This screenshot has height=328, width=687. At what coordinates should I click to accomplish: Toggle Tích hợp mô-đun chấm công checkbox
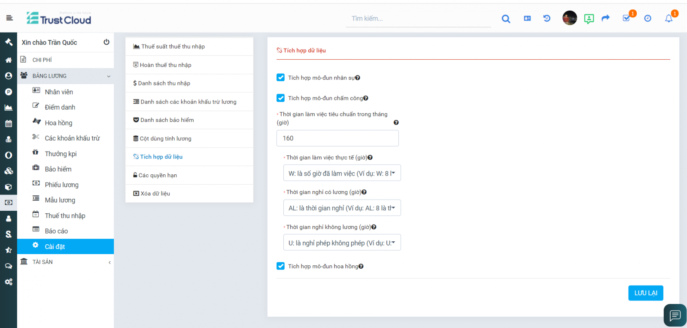(x=281, y=98)
